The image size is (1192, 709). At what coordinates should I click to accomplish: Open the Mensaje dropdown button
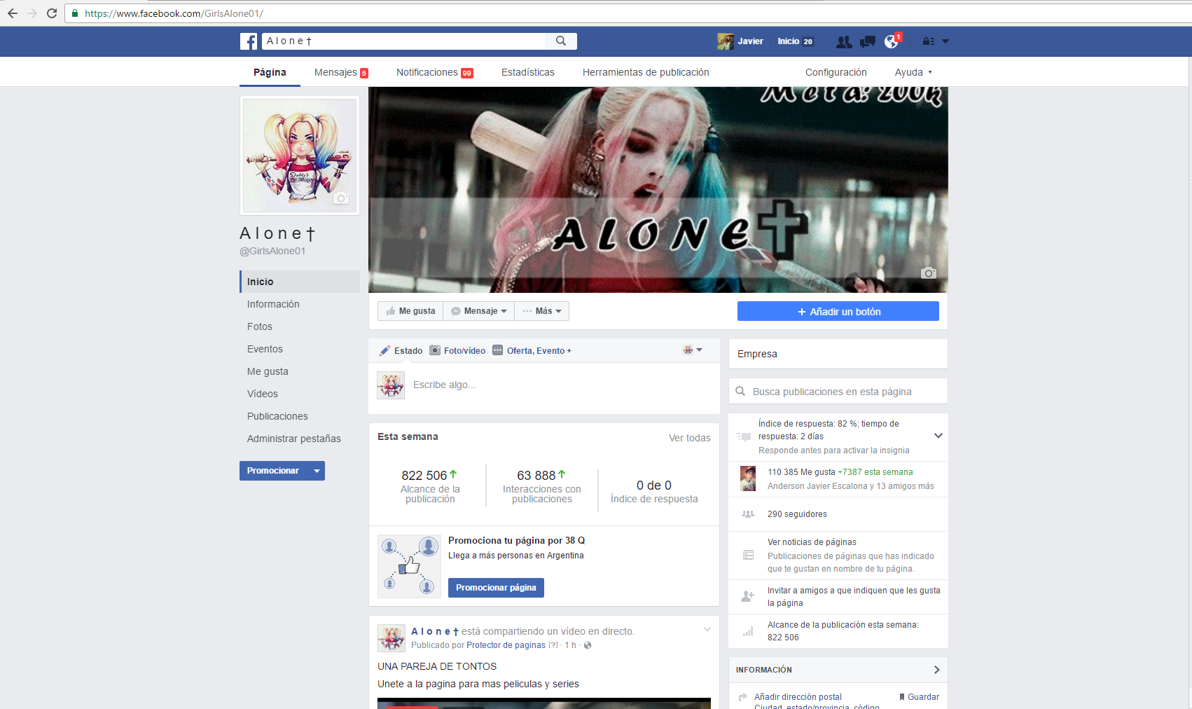point(479,311)
